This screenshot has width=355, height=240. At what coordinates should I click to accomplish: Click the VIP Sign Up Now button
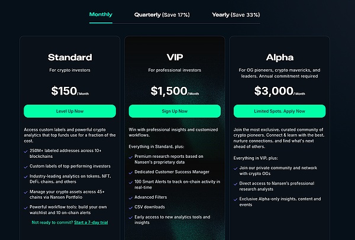pos(174,111)
